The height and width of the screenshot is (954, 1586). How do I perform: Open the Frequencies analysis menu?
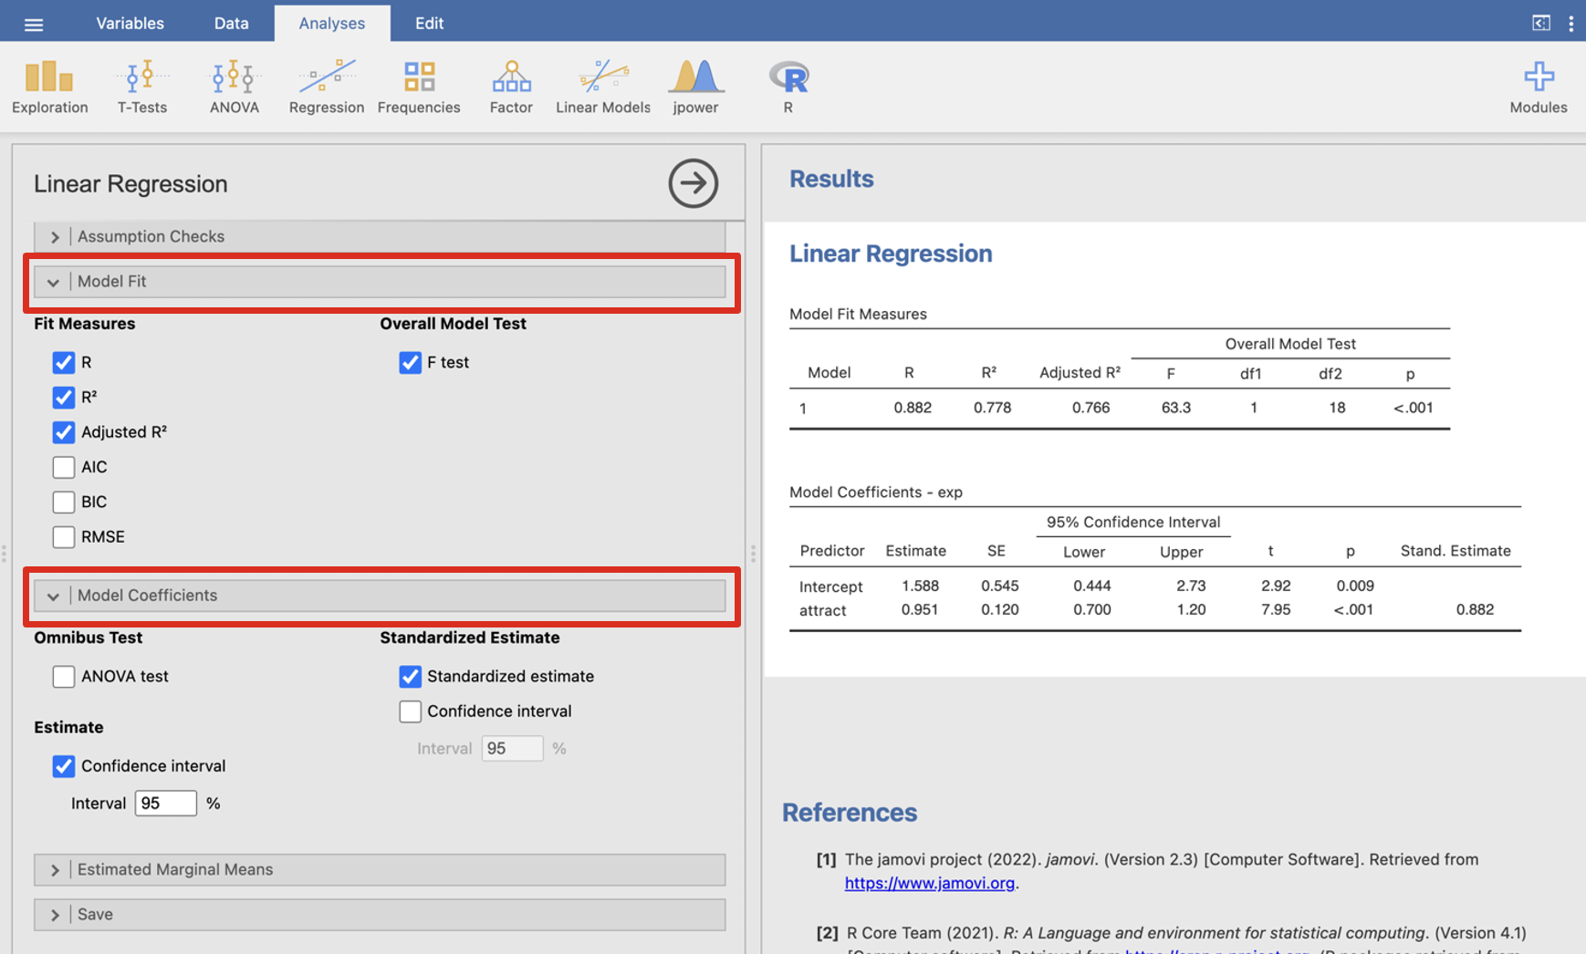[419, 88]
